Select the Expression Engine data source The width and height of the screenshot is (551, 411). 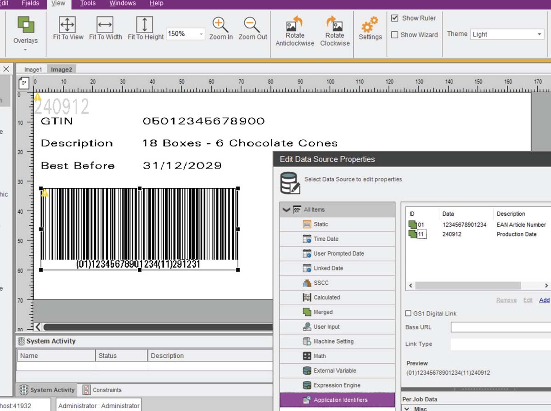click(337, 385)
